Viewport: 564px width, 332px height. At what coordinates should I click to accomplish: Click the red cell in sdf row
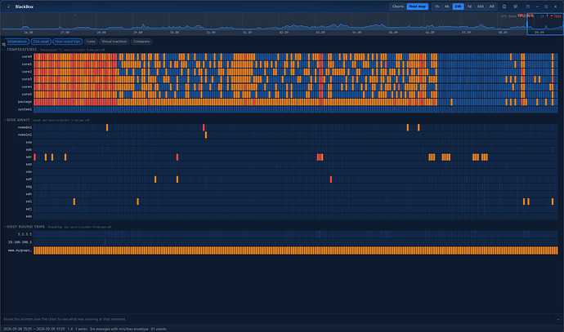pyautogui.click(x=331, y=179)
